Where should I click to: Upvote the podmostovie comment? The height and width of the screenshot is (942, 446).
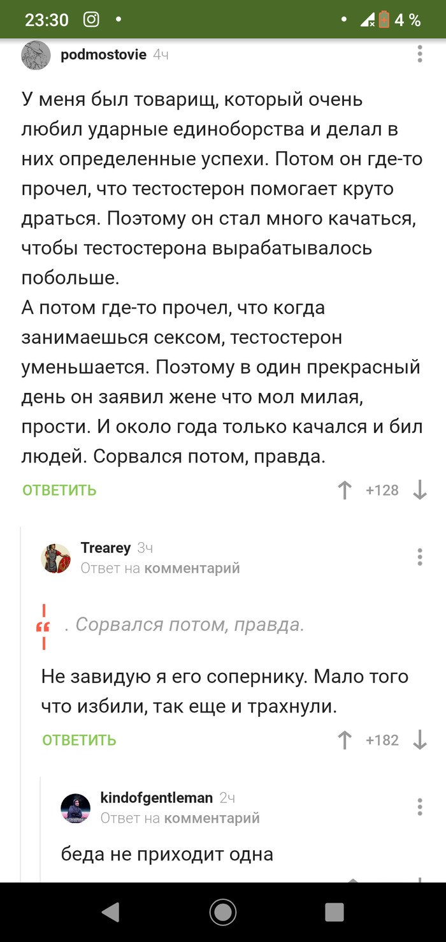pyautogui.click(x=344, y=490)
